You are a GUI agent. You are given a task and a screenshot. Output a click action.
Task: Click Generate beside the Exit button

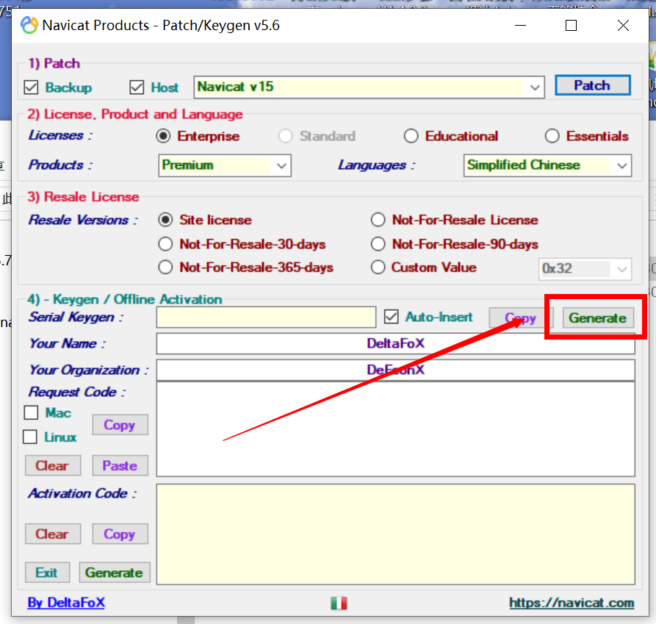click(115, 573)
